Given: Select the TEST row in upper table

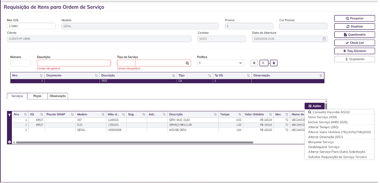Looking at the screenshot, I should point(167,81).
